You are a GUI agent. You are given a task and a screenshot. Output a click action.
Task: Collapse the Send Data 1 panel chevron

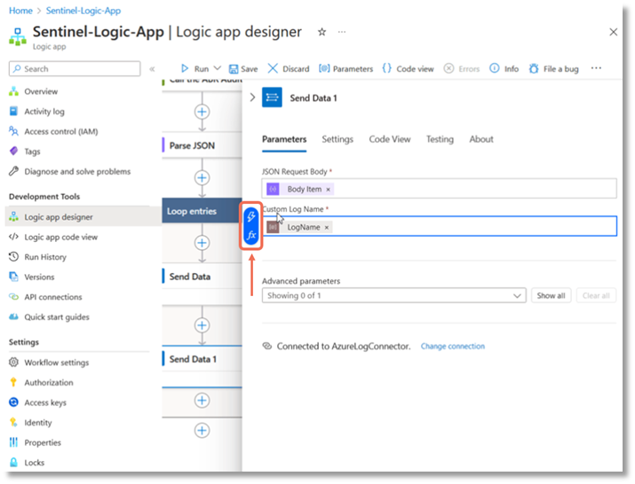pyautogui.click(x=252, y=98)
